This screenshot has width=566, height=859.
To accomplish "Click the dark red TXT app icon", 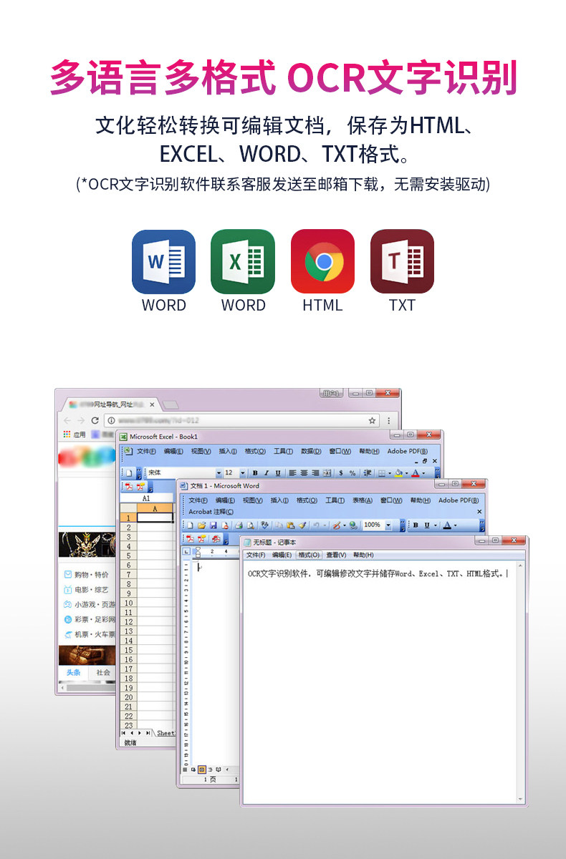I will pos(402,261).
